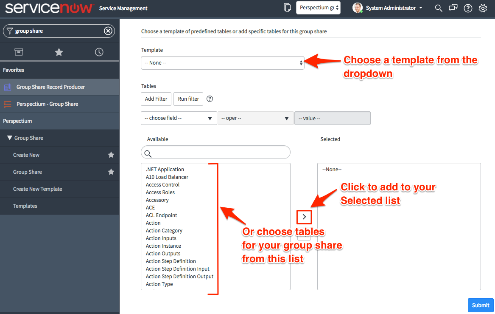495x314 pixels.
Task: Open the 'choose field' dropdown
Action: [x=179, y=118]
